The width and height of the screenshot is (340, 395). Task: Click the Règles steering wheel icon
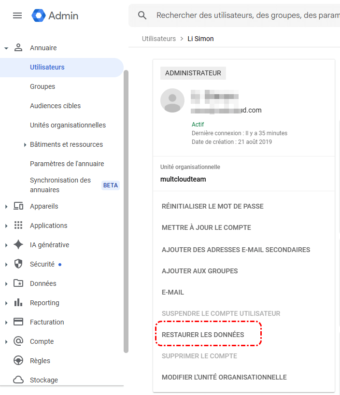[x=18, y=361]
